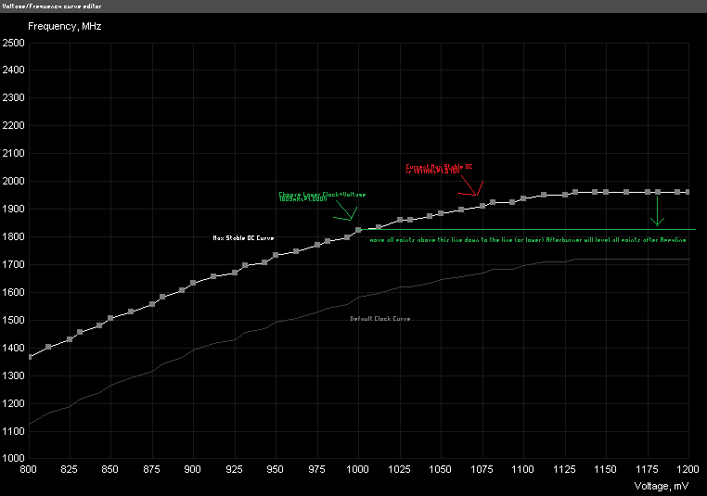The height and width of the screenshot is (496, 707).
Task: Click the curve point at 875 mV
Action: (152, 304)
